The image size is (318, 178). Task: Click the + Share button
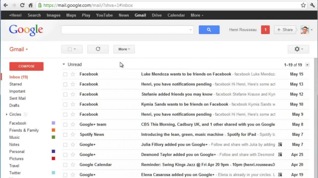[285, 30]
